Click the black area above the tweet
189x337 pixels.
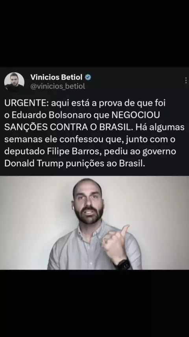tap(94, 34)
